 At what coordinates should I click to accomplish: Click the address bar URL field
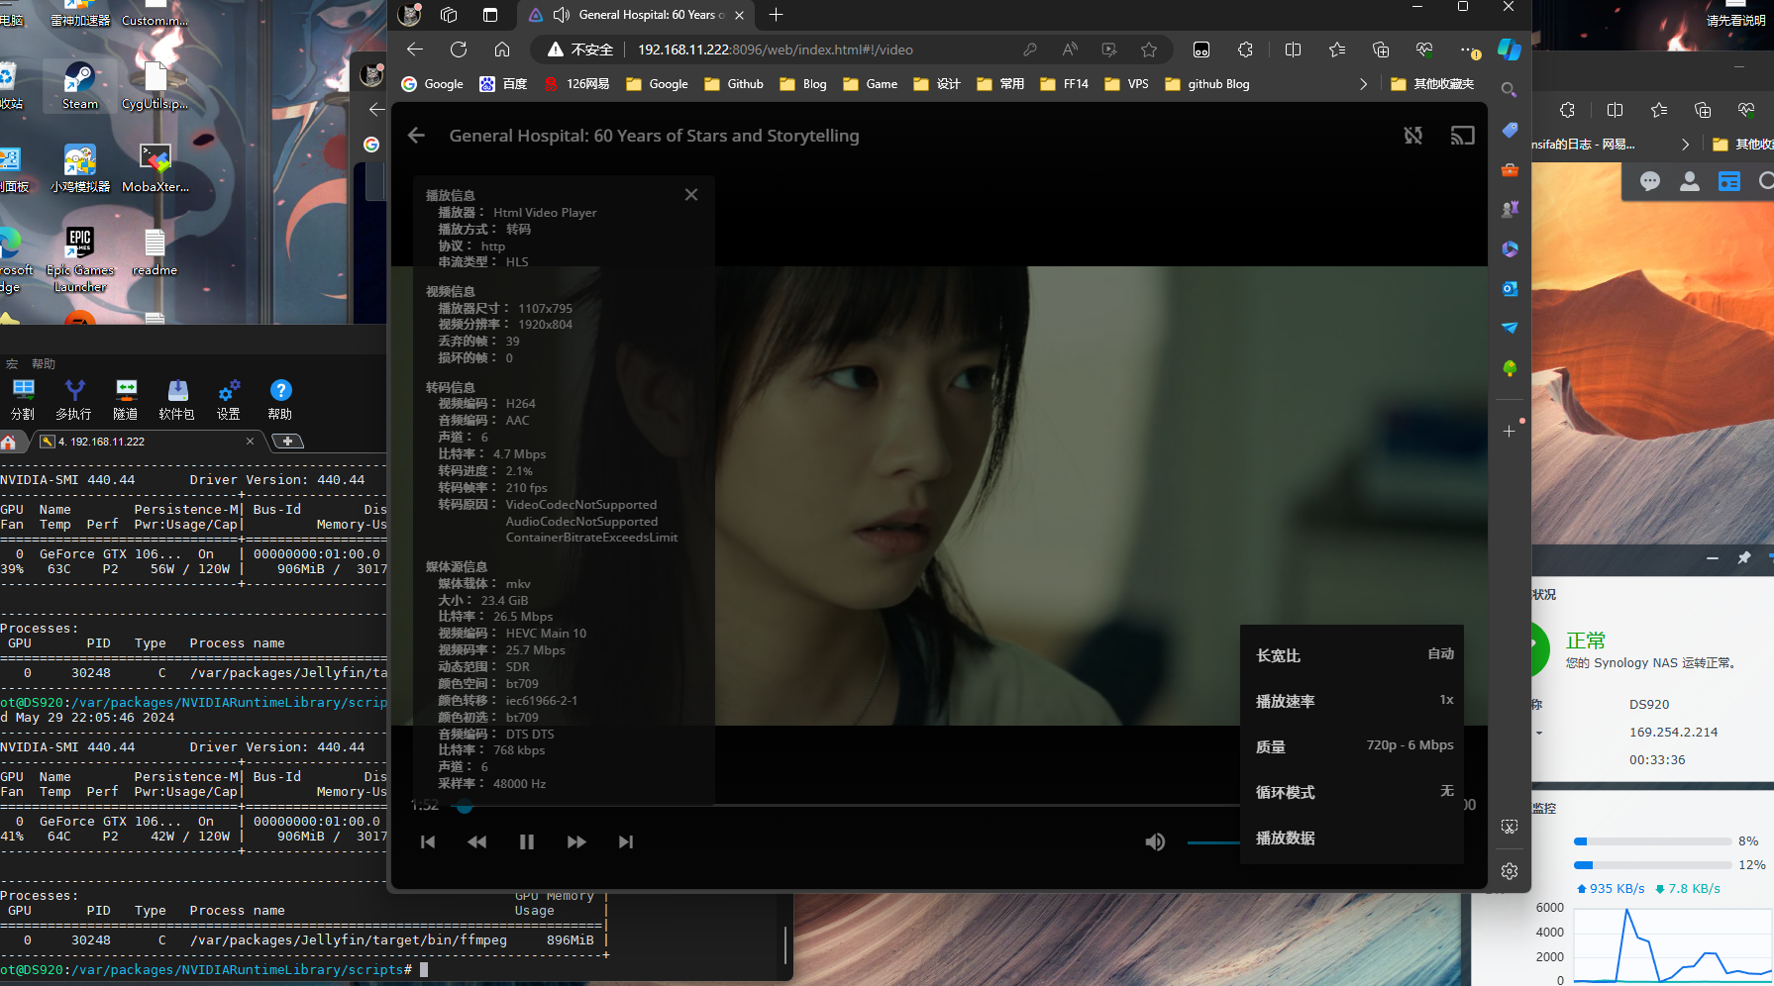(x=776, y=49)
